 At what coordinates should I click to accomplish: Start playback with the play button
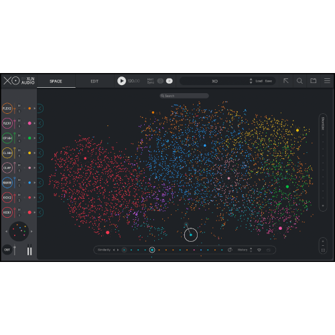coord(122,81)
